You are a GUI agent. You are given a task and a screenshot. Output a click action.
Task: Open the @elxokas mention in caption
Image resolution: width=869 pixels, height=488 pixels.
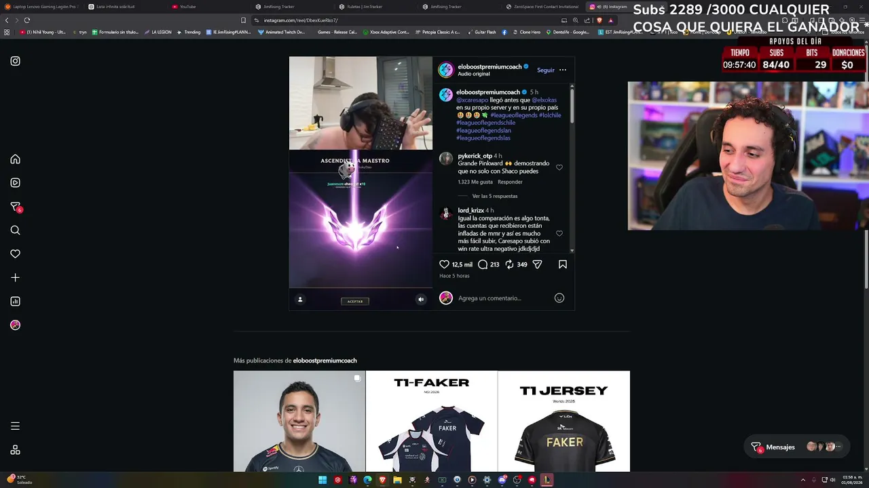coord(544,100)
